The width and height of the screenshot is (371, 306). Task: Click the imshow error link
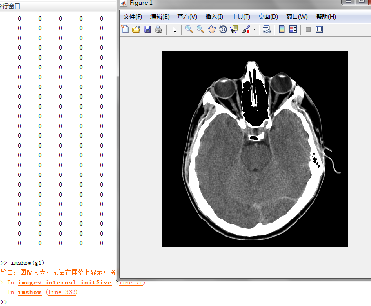pyautogui.click(x=29, y=292)
